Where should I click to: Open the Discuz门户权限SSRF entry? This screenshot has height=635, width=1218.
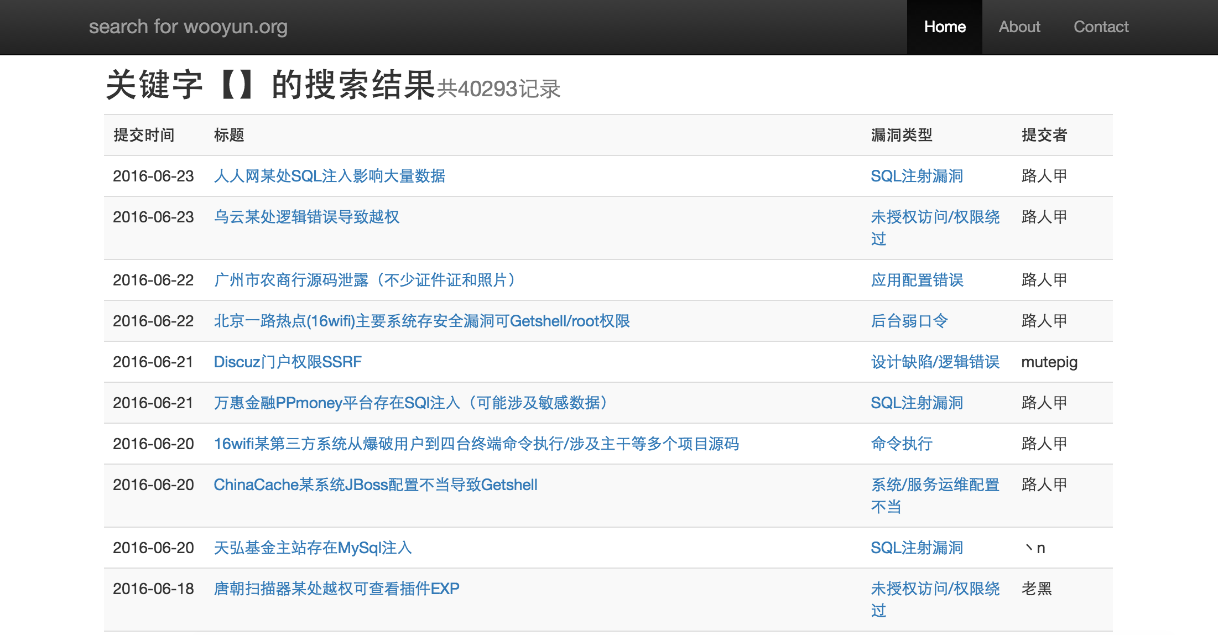coord(288,362)
